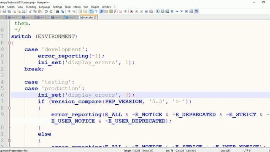Toggle file monitoring eye icon

tap(126, 11)
